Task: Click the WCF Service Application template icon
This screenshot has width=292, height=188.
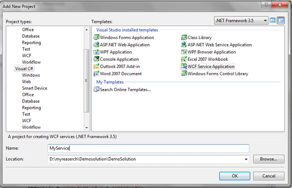Action: [184, 66]
